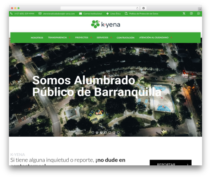Click the browser reload icon

pos(137,8)
